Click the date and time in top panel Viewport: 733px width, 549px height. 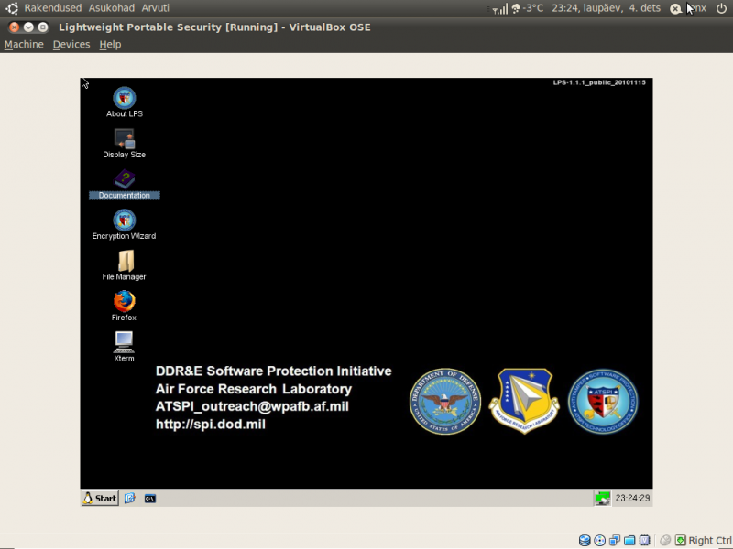coord(606,8)
